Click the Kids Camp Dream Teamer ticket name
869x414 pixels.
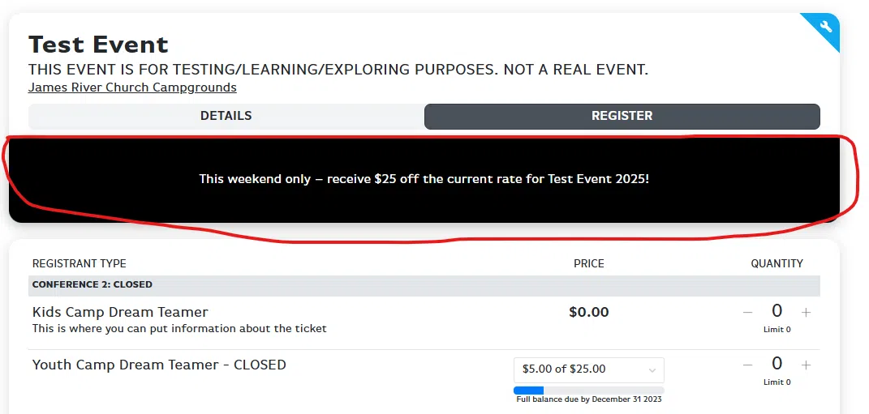[x=120, y=312]
